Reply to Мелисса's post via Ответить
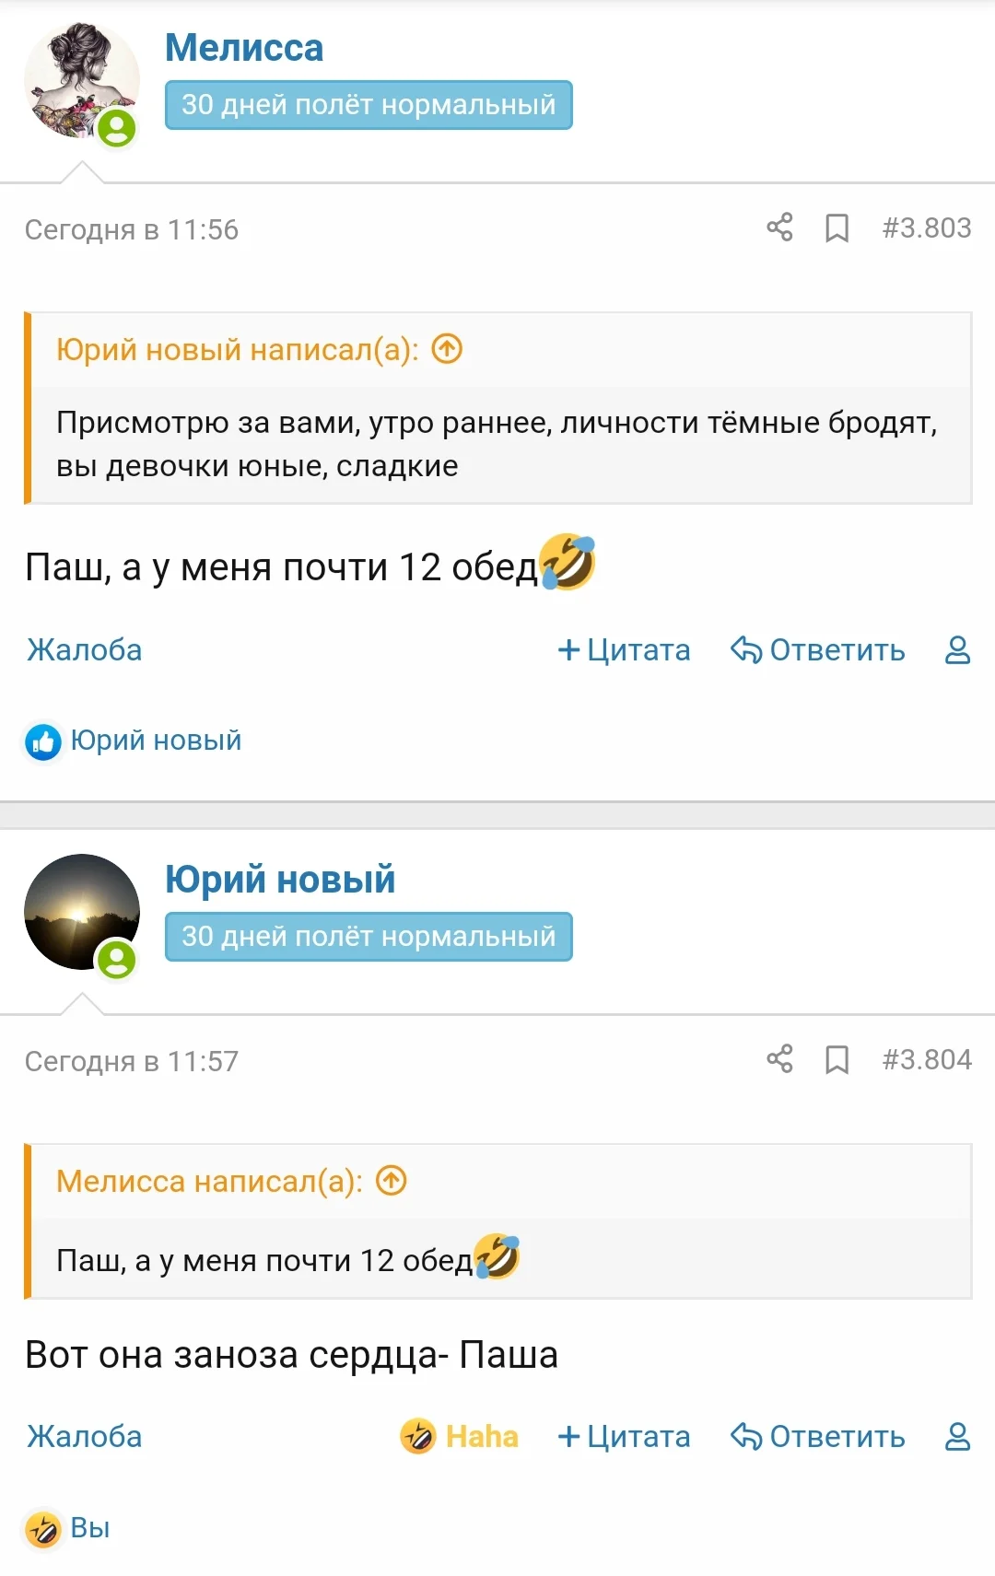Image resolution: width=995 pixels, height=1576 pixels. click(x=818, y=650)
